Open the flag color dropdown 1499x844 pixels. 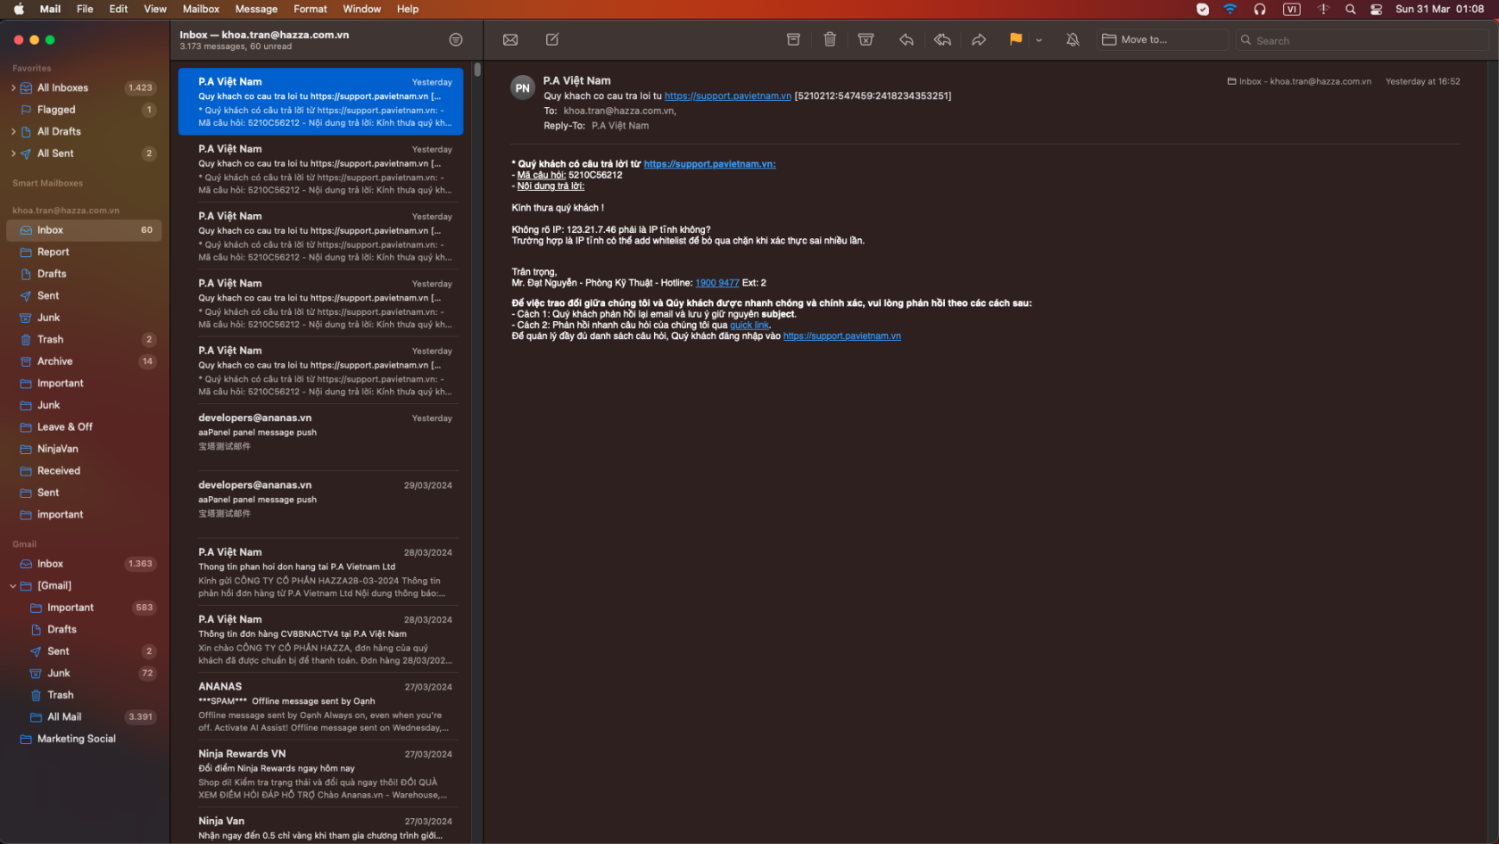point(1039,39)
